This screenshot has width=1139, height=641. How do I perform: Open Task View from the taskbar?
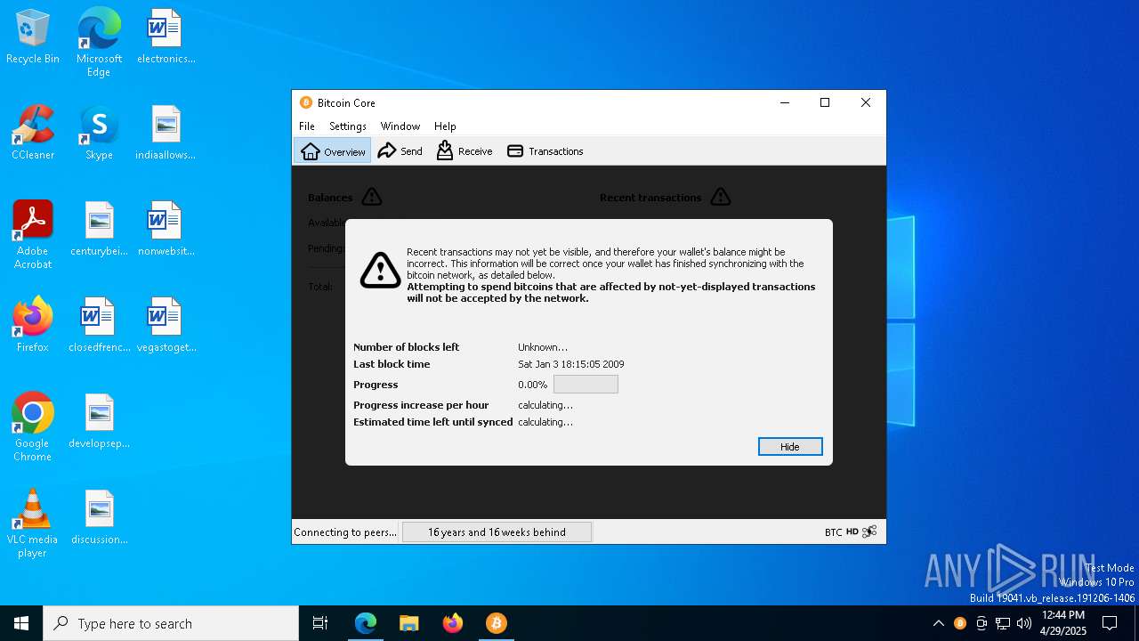(320, 623)
